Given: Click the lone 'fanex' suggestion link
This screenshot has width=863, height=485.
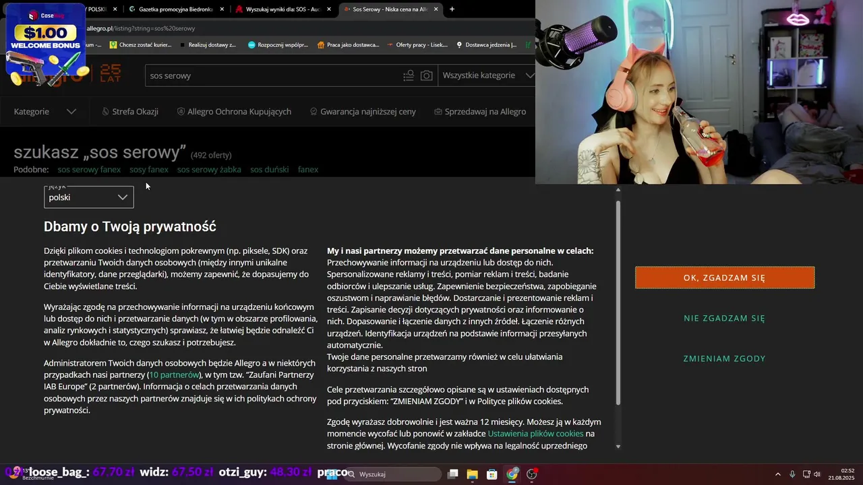Looking at the screenshot, I should tap(308, 170).
